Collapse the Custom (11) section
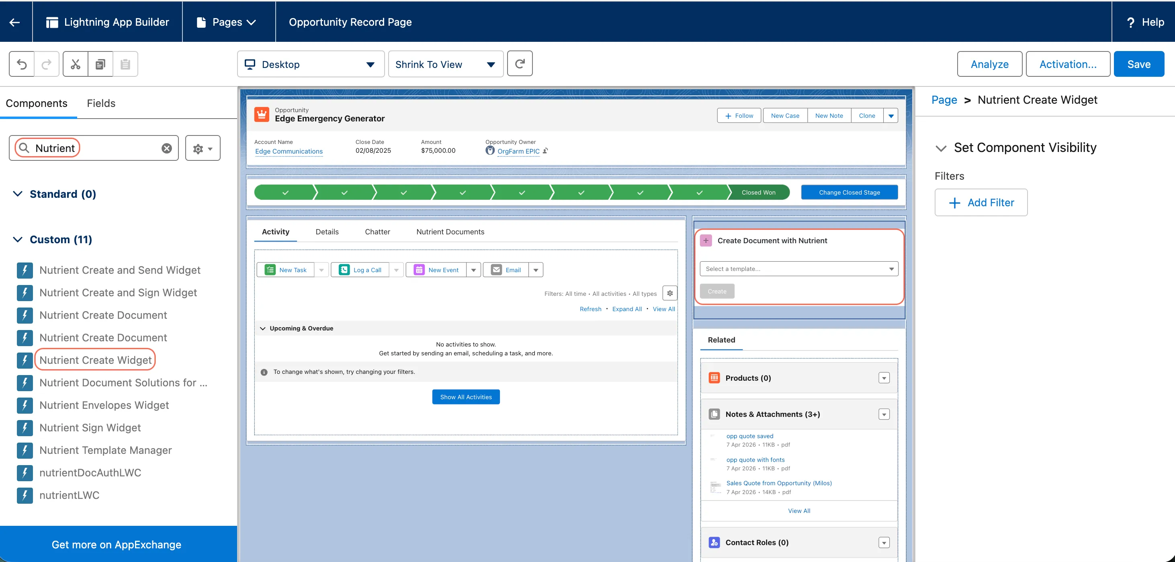This screenshot has height=562, width=1175. pos(18,240)
